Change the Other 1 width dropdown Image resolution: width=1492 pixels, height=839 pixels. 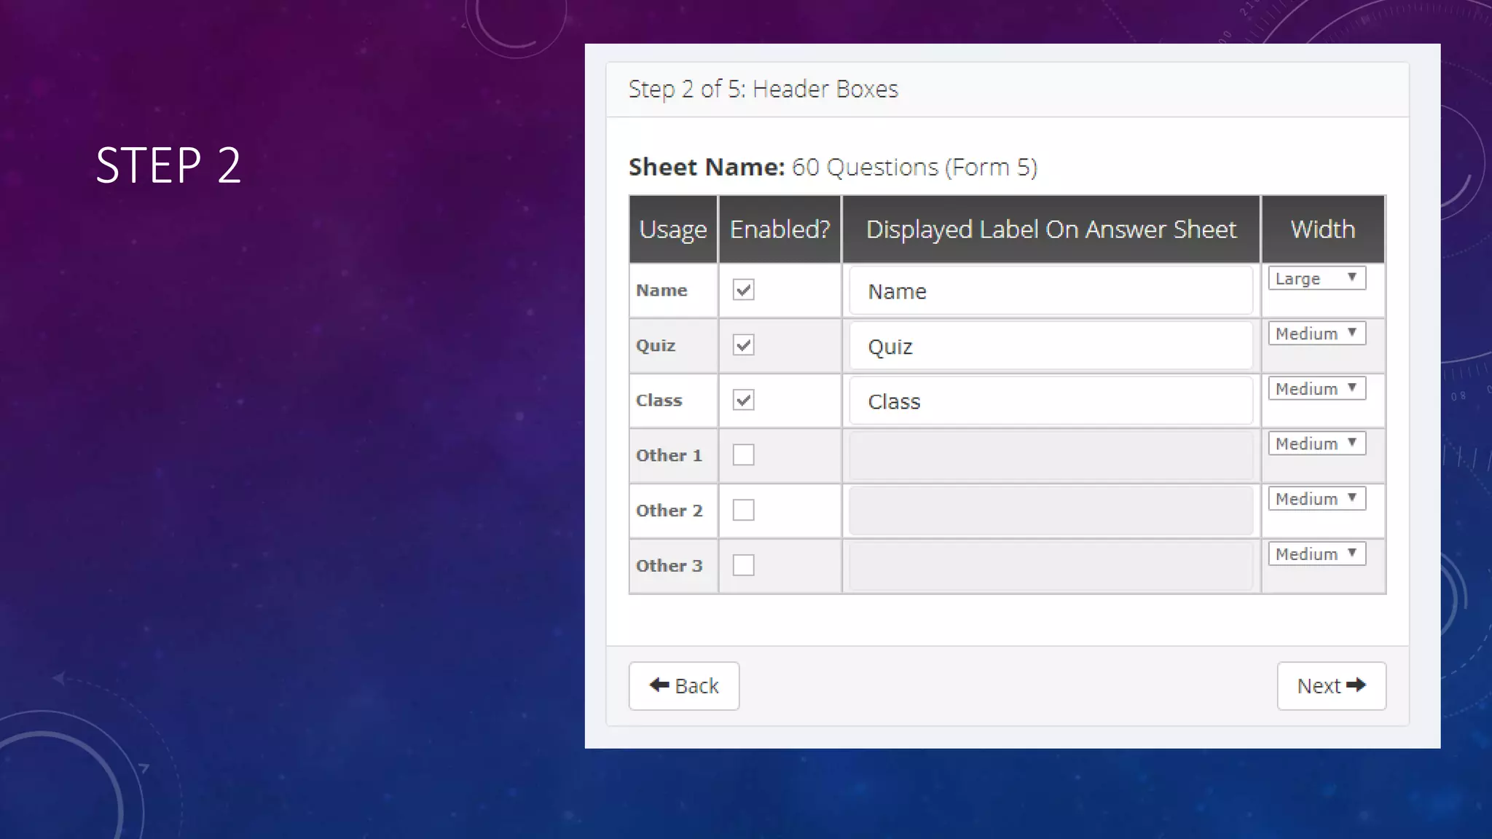click(1316, 444)
